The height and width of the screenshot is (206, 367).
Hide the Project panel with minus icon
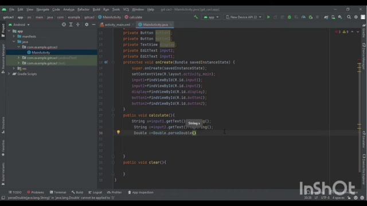pos(93,25)
